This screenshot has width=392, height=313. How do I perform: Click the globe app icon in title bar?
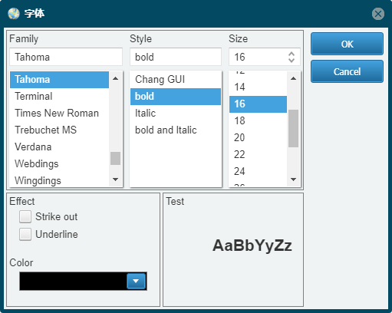pos(13,14)
